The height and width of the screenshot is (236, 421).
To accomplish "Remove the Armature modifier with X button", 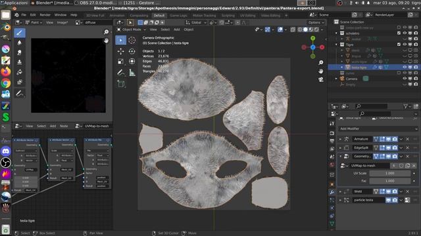I will pyautogui.click(x=408, y=139).
